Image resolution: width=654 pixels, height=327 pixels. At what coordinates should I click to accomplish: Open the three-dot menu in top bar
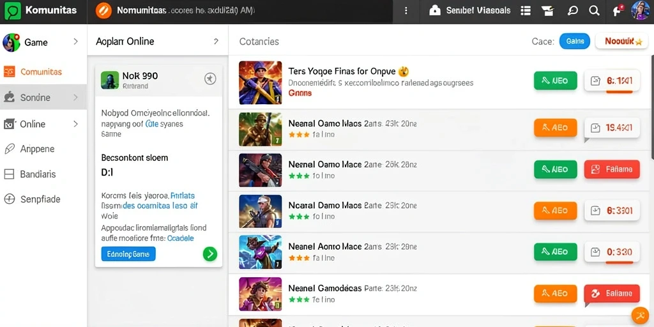click(x=406, y=10)
